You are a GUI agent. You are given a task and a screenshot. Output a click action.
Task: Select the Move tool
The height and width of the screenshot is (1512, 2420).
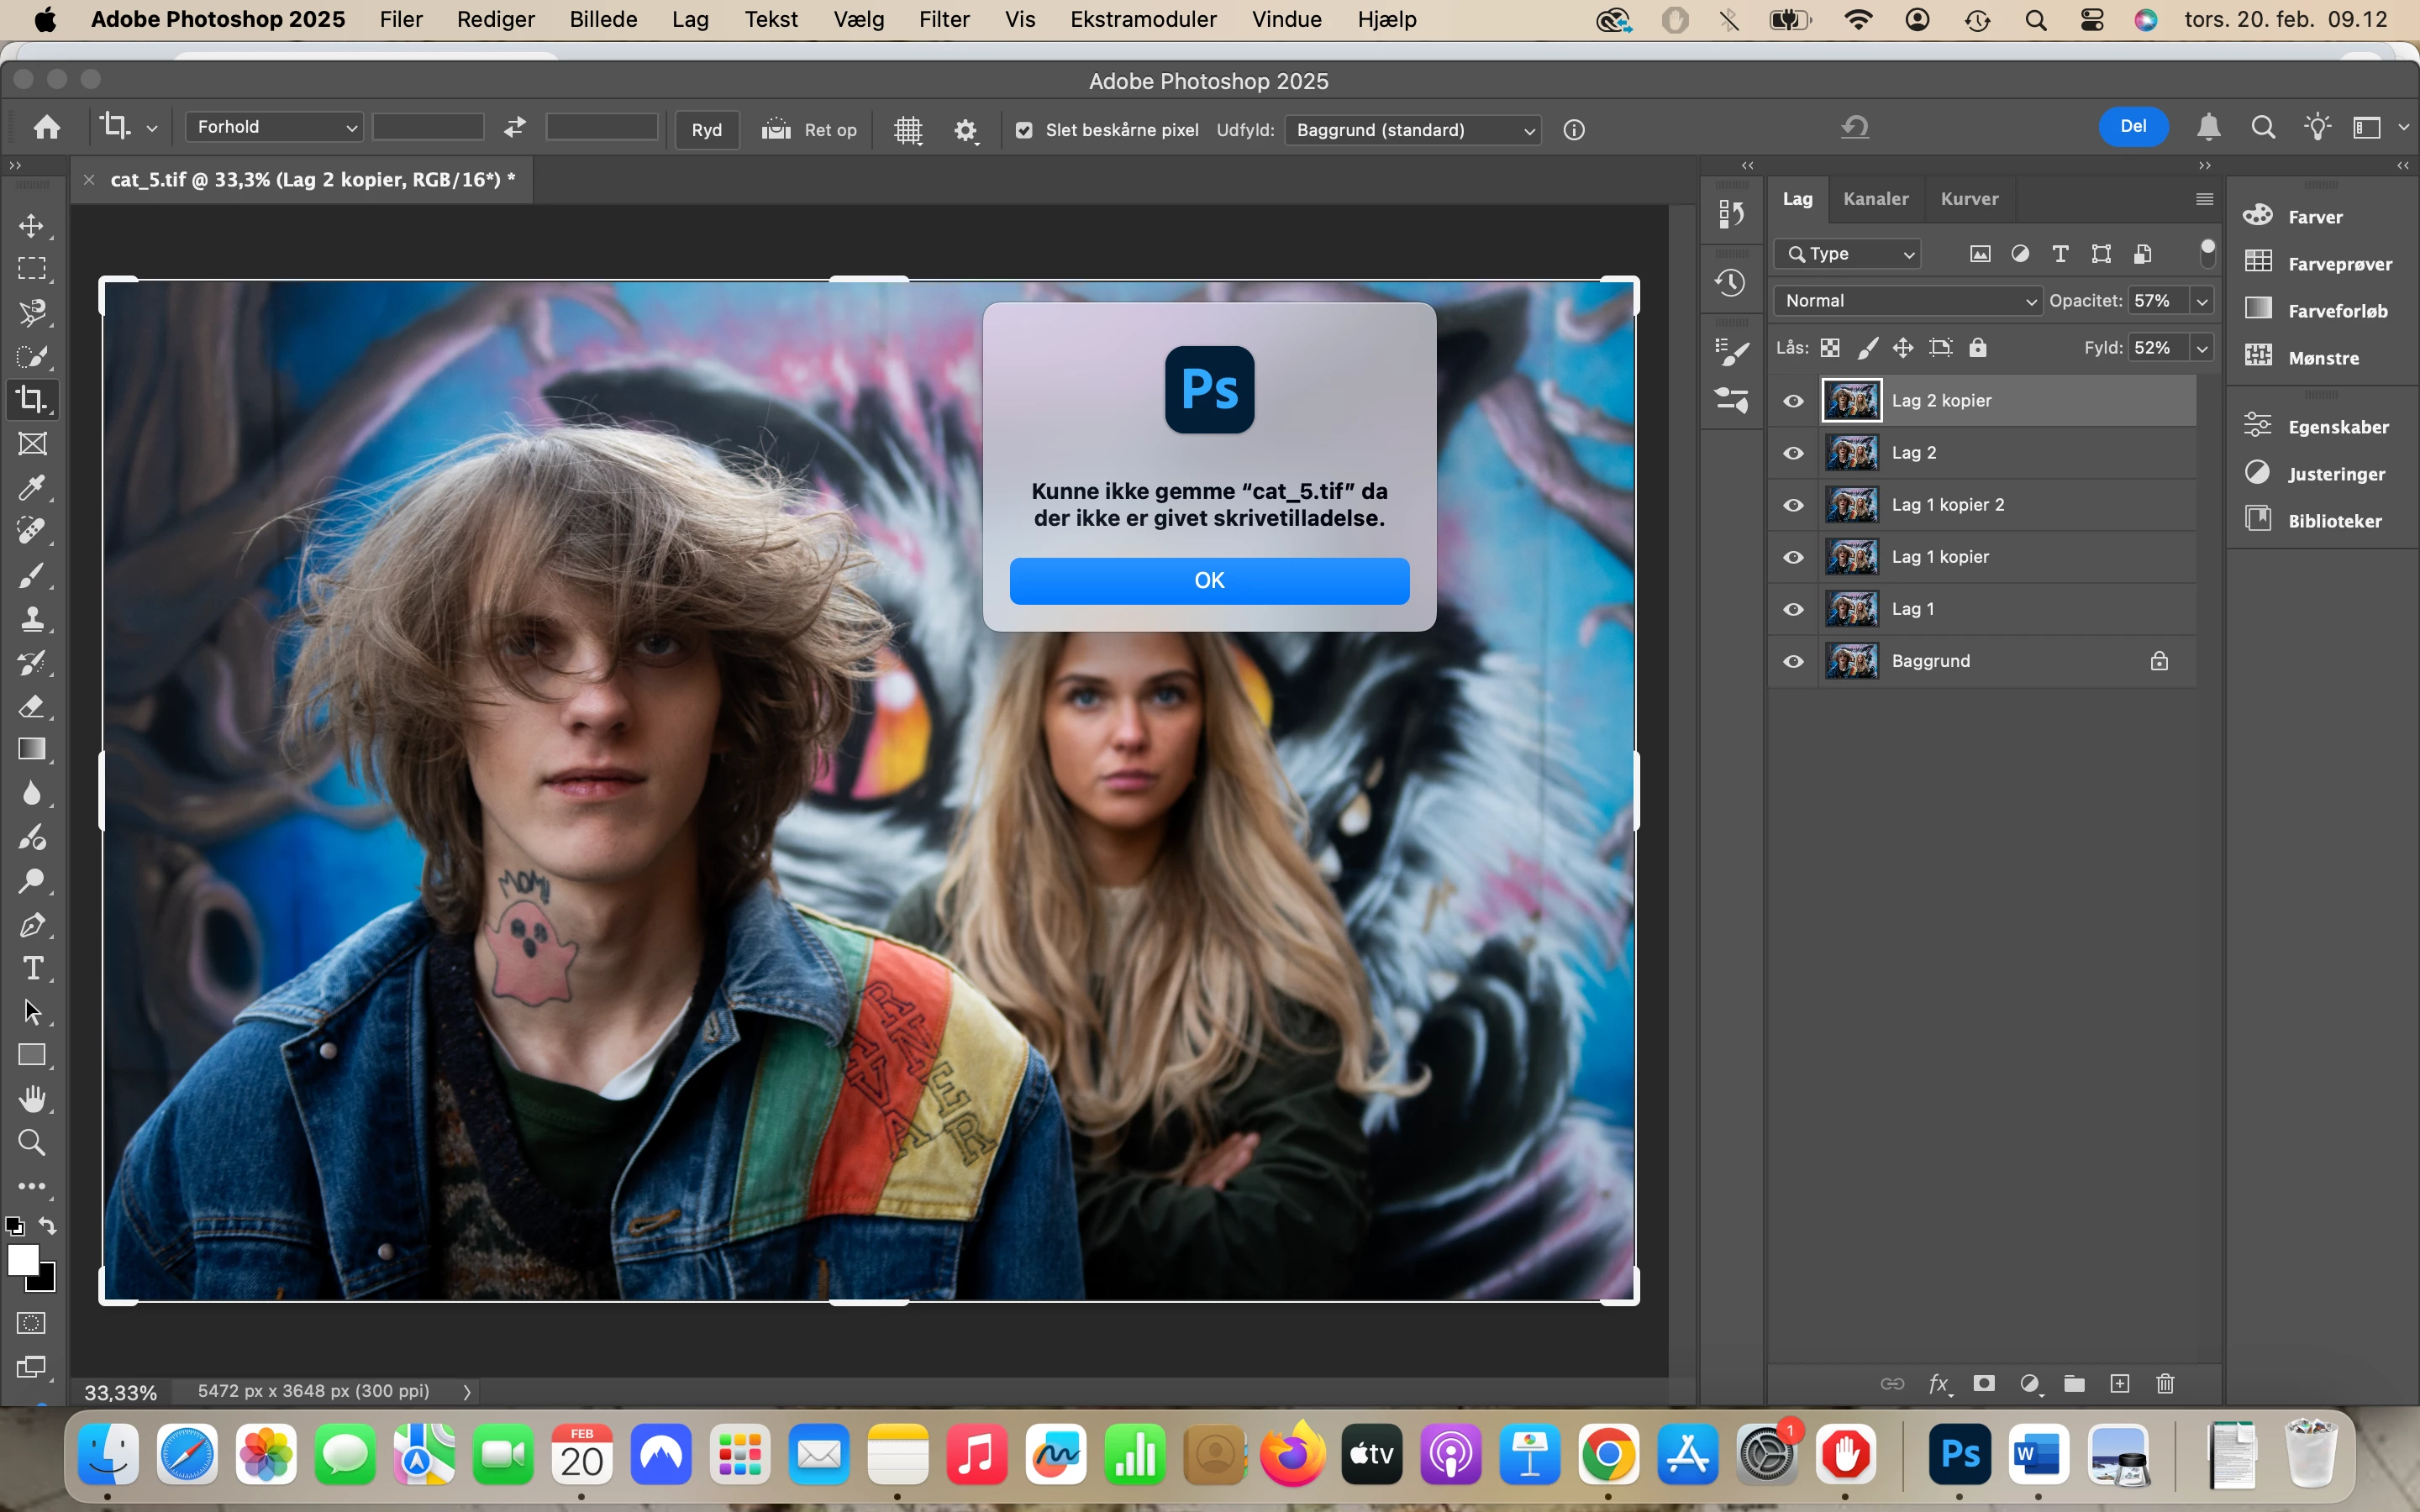32,226
